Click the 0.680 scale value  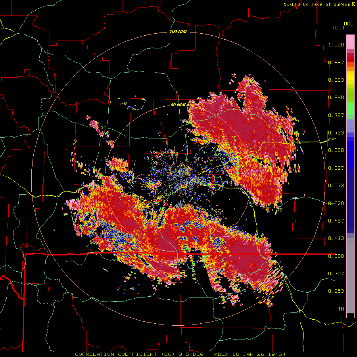coord(336,150)
